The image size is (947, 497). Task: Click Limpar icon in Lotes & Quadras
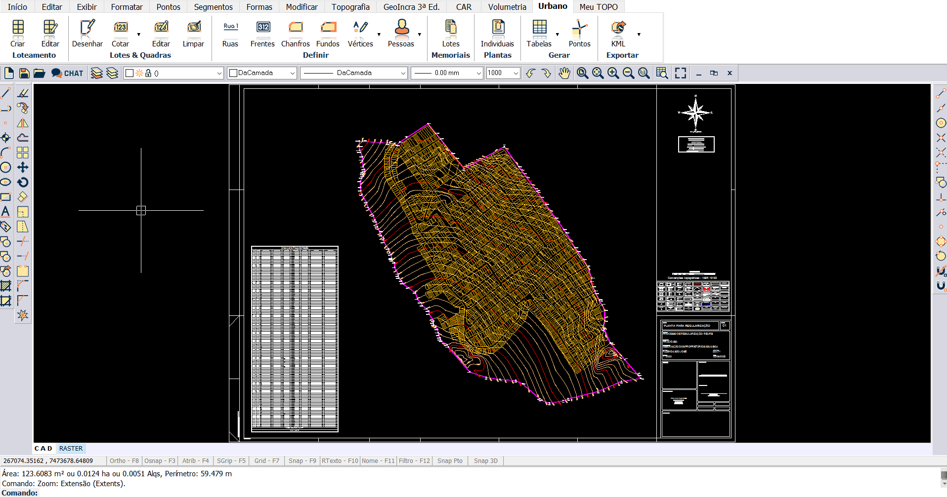tap(193, 33)
